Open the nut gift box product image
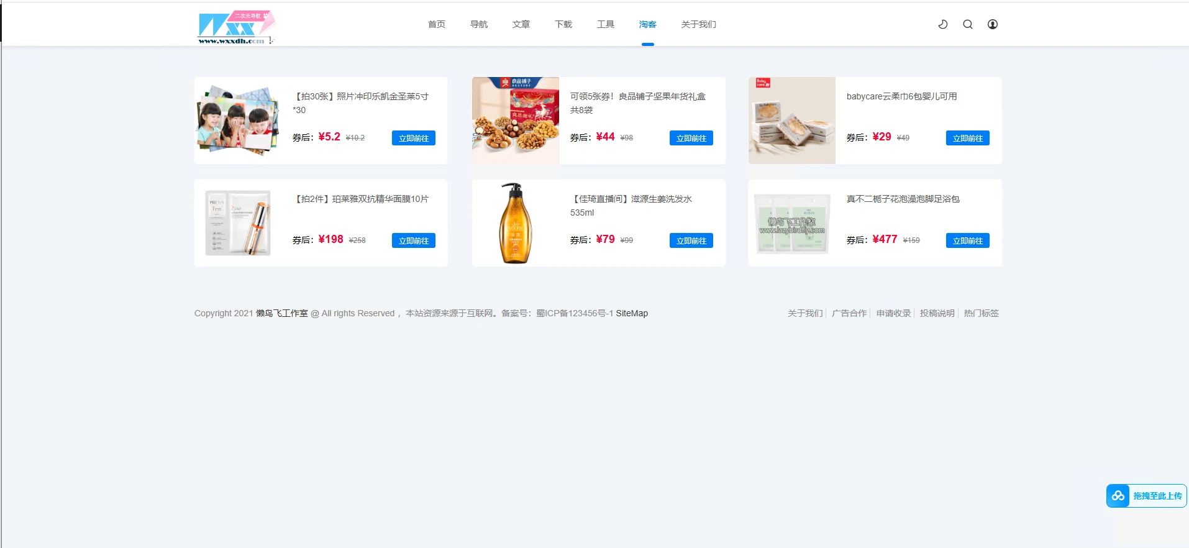Image resolution: width=1189 pixels, height=548 pixels. (x=516, y=121)
